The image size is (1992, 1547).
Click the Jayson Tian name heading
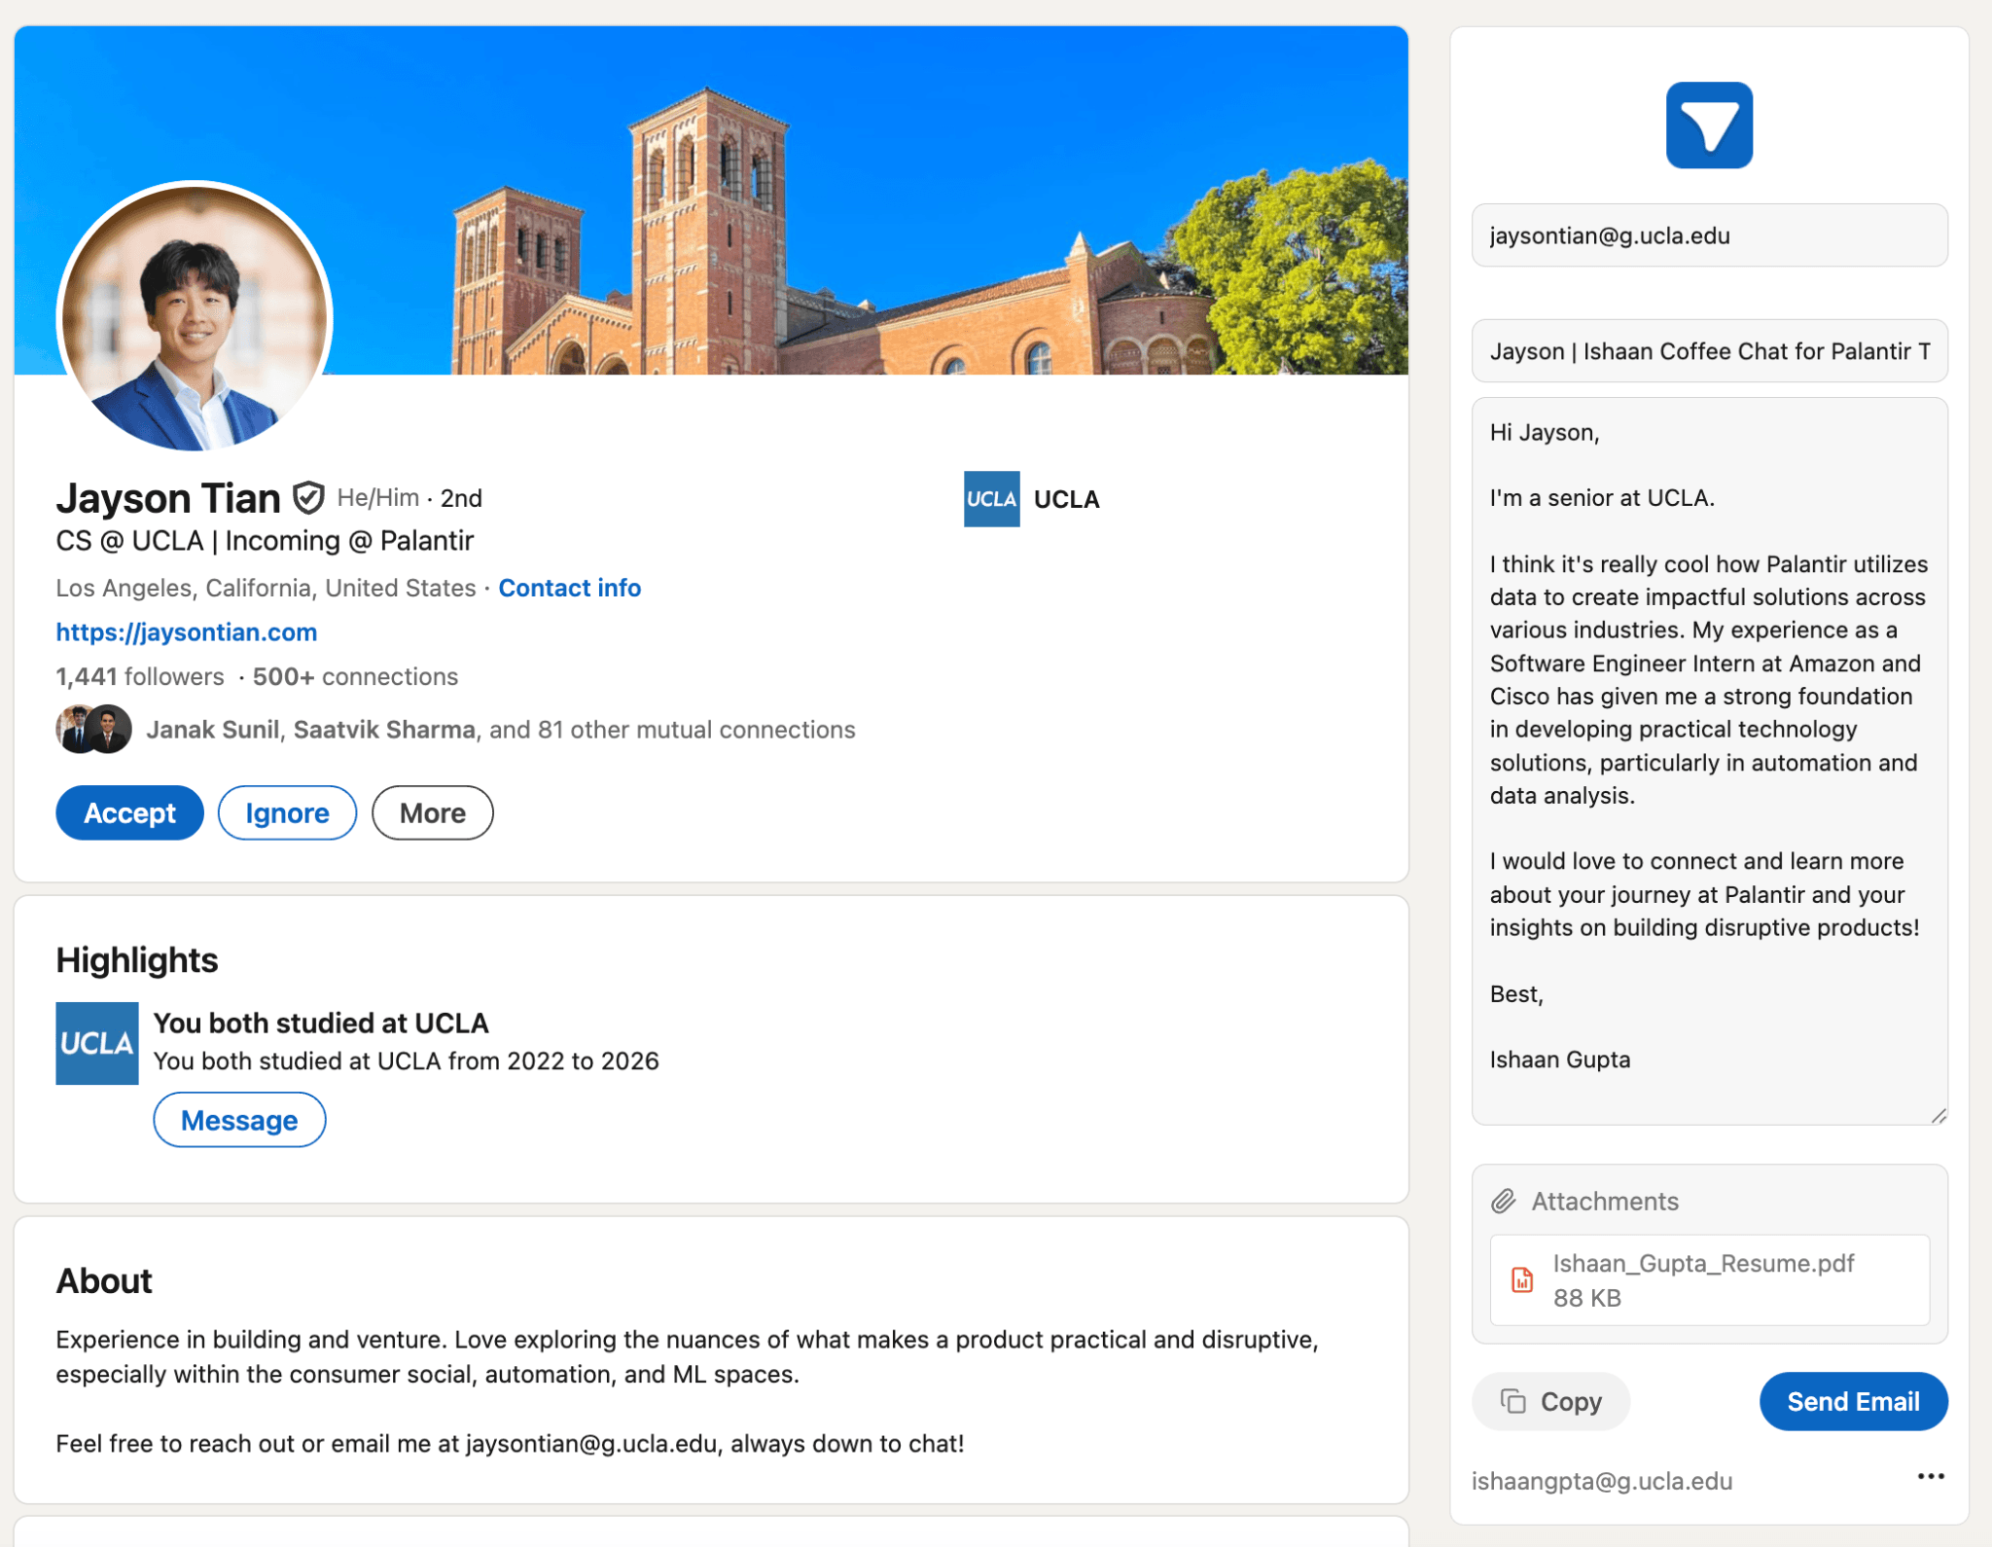pyautogui.click(x=168, y=498)
